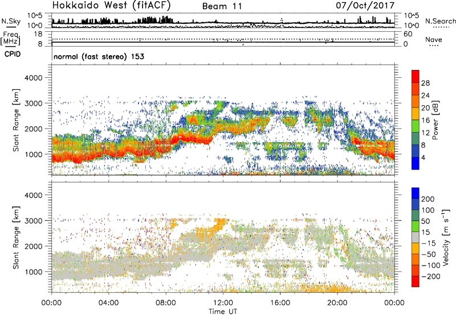Image resolution: width=456 pixels, height=315 pixels.
Task: Click the 'N.Sky' legend label
Action: pos(11,21)
